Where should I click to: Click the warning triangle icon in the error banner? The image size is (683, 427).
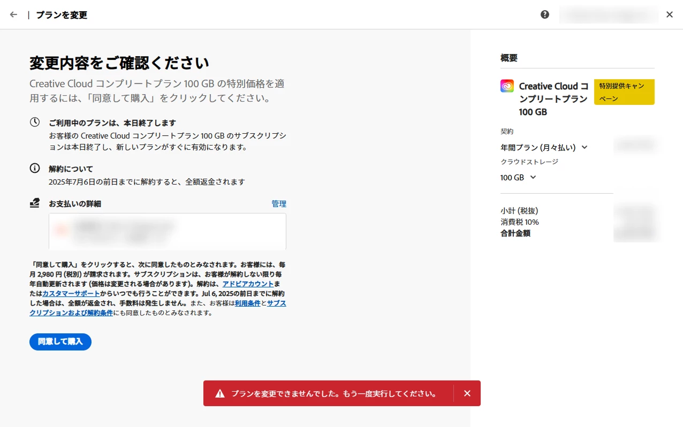[220, 393]
